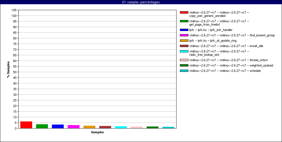Select the magenta bar in the chart
This screenshot has height=142, width=282.
74,127
